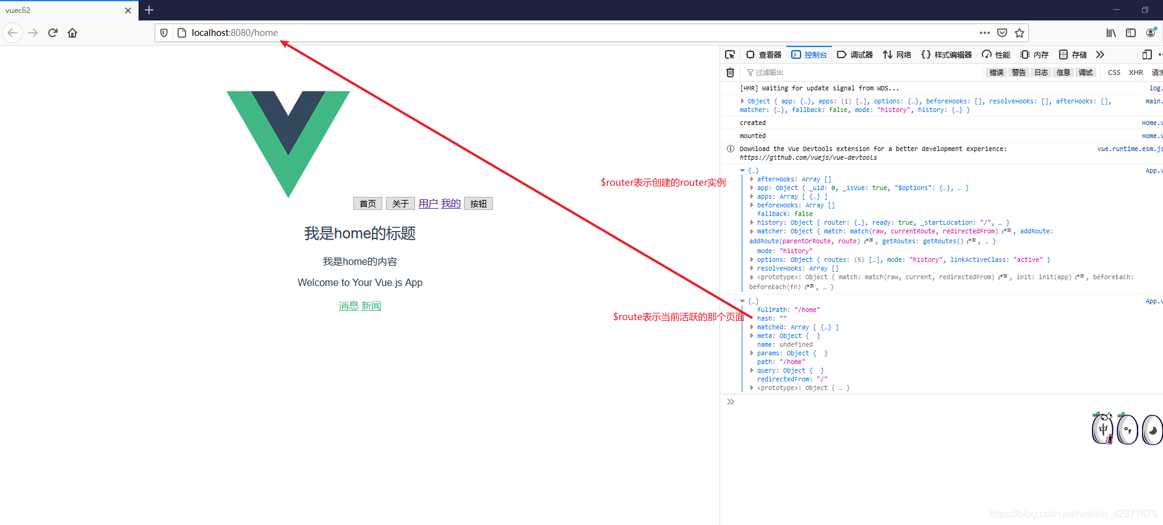Switch to the 调试器 debugger tab
The height and width of the screenshot is (525, 1163).
coord(855,54)
